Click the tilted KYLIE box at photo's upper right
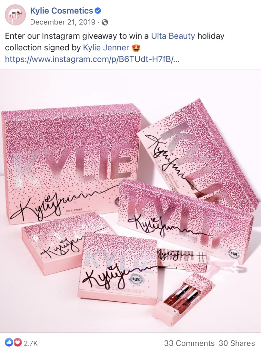This screenshot has width=261, height=353. [x=198, y=153]
